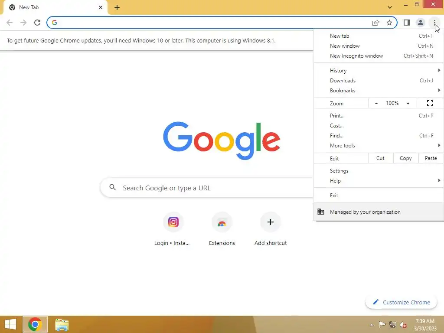Expand the Bookmarks submenu

[379, 90]
